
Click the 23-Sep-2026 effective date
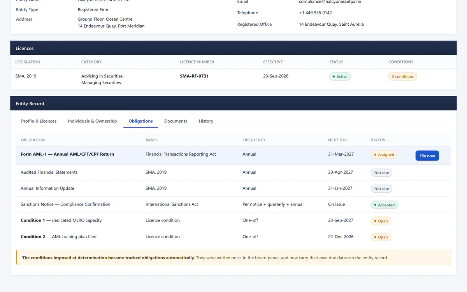click(x=276, y=76)
